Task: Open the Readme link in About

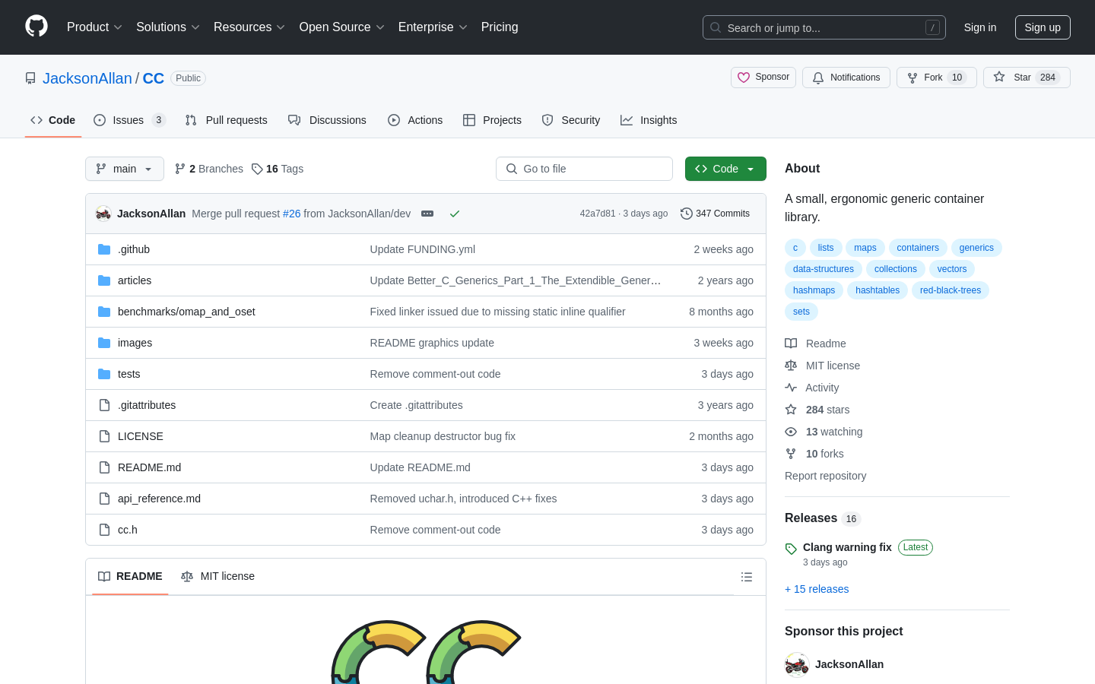Action: 816,344
